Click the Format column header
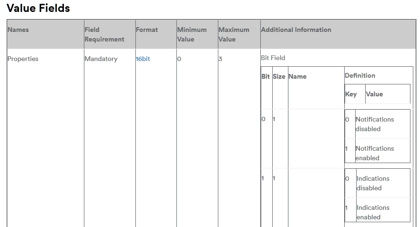This screenshot has width=420, height=227. (x=147, y=30)
